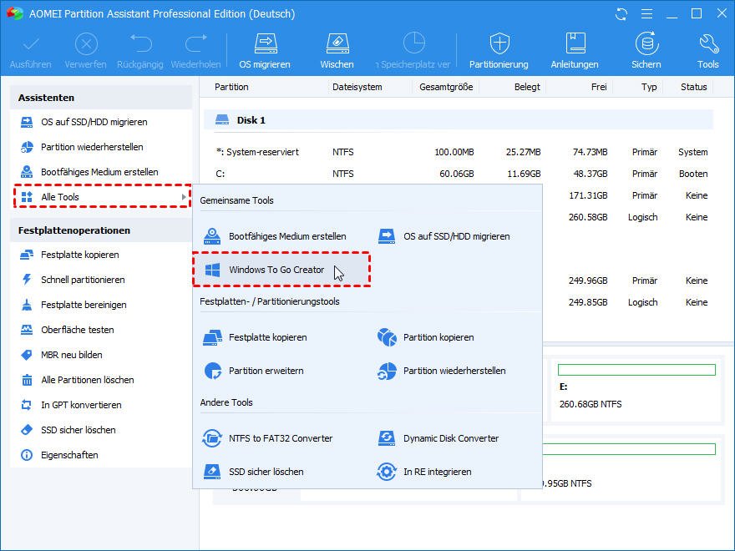Open the Tools wrench icon
The width and height of the screenshot is (735, 551).
pos(708,44)
